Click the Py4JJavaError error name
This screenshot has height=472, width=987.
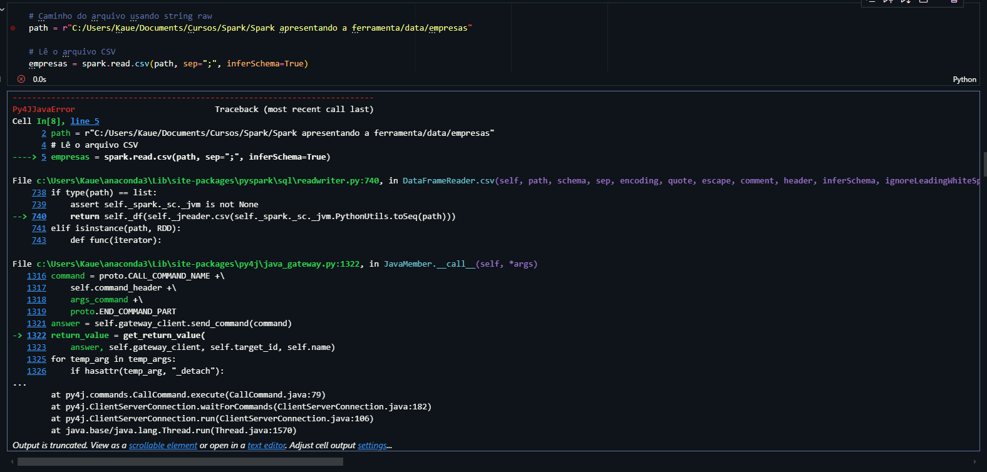tap(44, 110)
